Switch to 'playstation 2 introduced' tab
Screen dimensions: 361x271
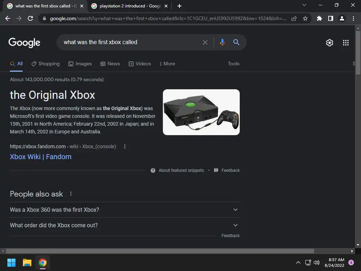pyautogui.click(x=129, y=6)
